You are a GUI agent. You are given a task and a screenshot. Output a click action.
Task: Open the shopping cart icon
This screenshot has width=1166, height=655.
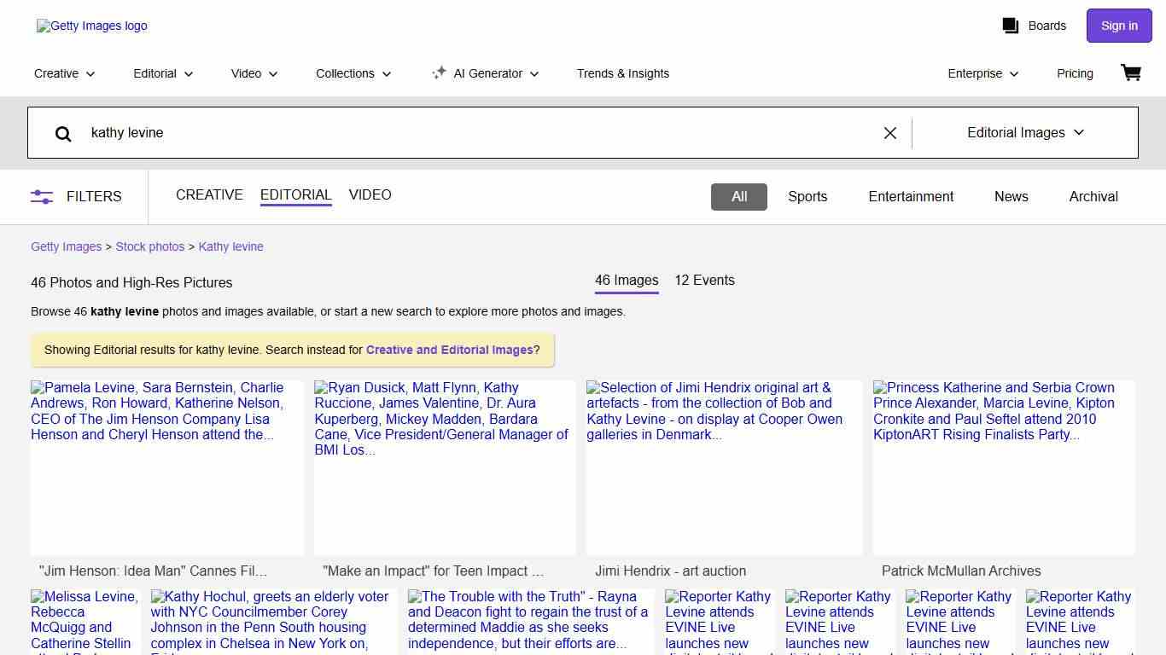(x=1131, y=73)
